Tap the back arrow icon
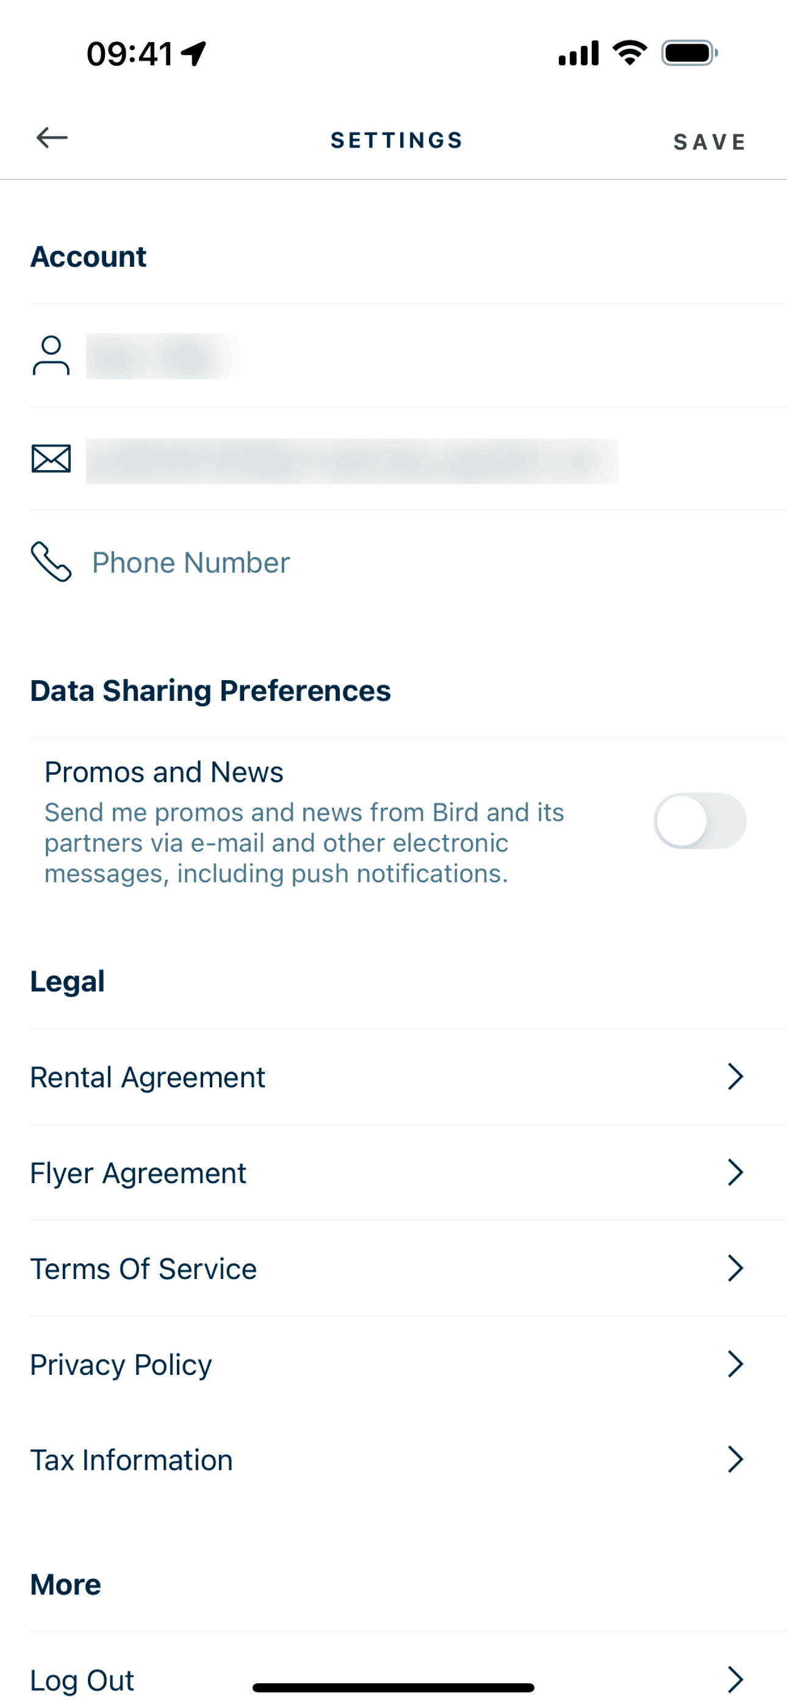Screen dimensions: 787x1707 (52, 138)
